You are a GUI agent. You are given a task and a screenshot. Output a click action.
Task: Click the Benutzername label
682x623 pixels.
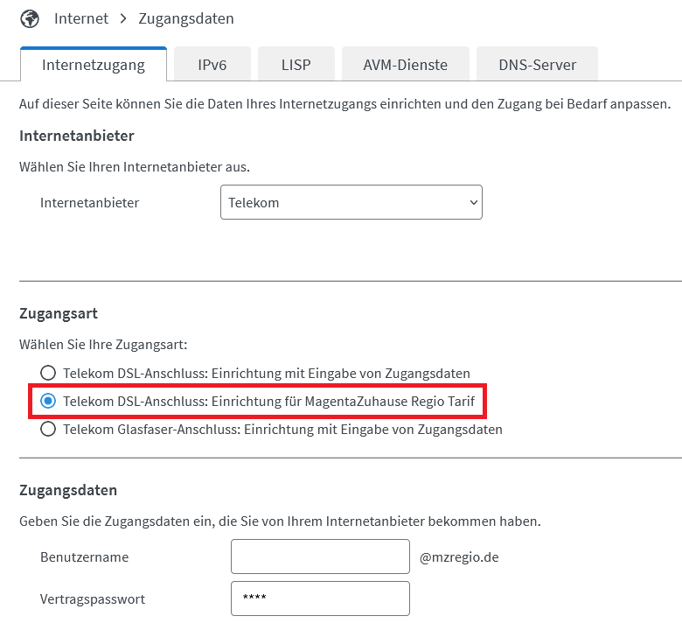(85, 556)
